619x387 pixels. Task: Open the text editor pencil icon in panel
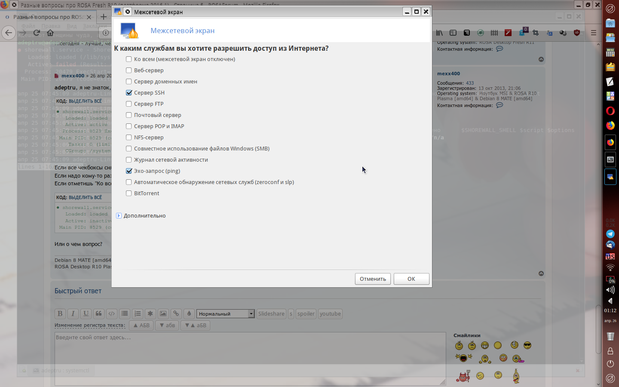[x=610, y=82]
